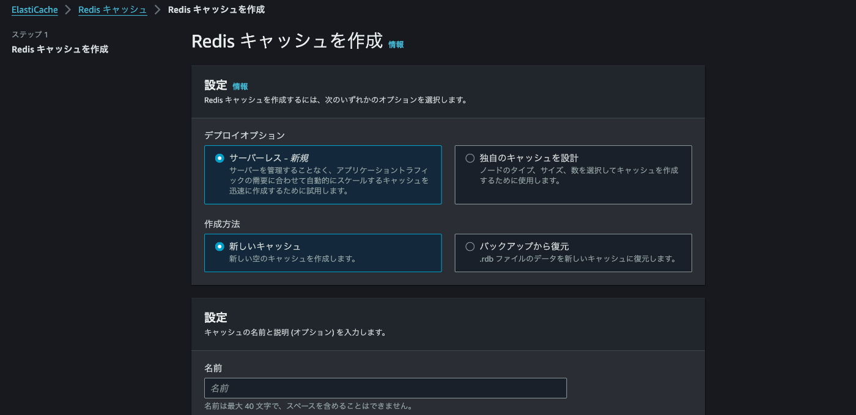Click the 新しい空のキャッシュ description text
The image size is (856, 415).
tap(293, 259)
